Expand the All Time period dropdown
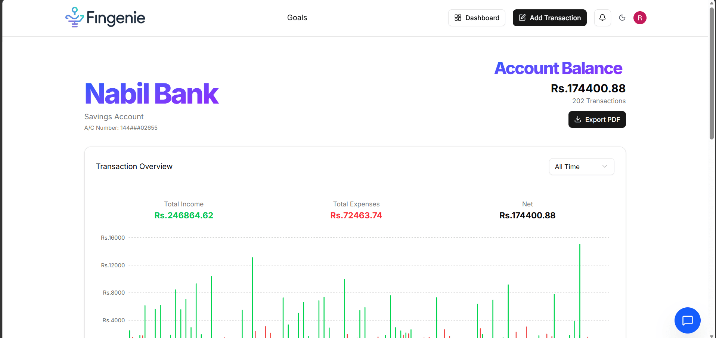 (581, 167)
